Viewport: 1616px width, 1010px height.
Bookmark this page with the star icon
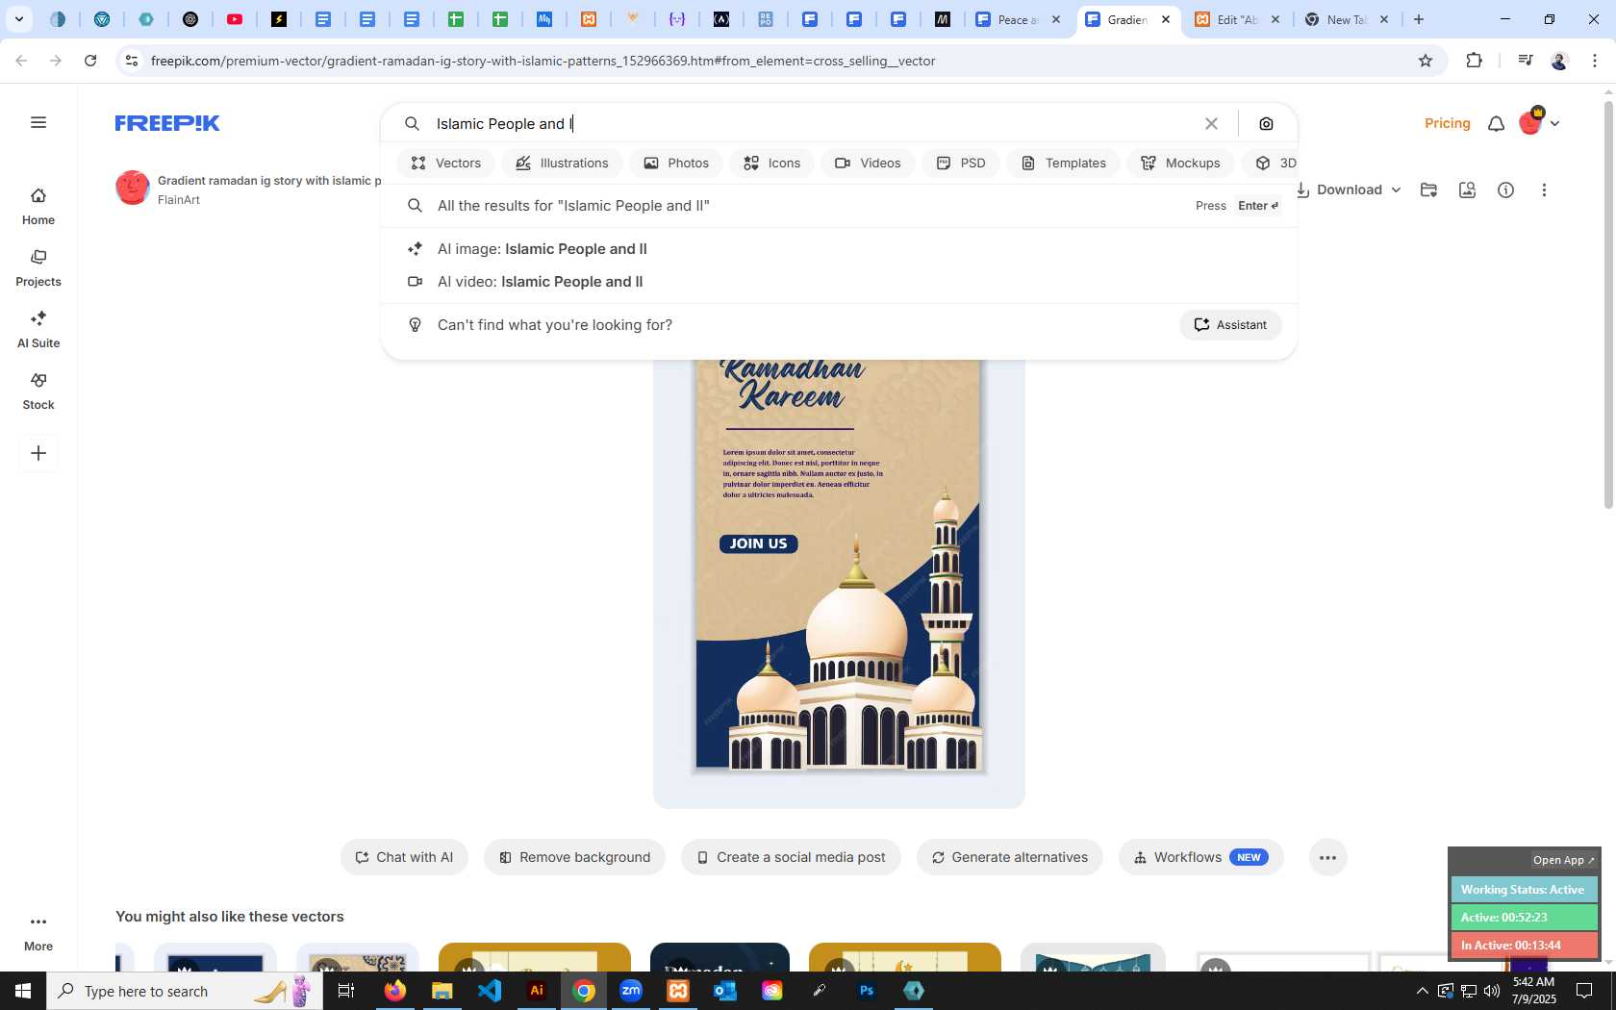point(1426,61)
